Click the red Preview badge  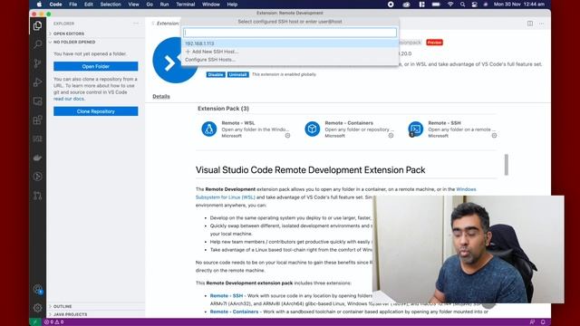434,43
